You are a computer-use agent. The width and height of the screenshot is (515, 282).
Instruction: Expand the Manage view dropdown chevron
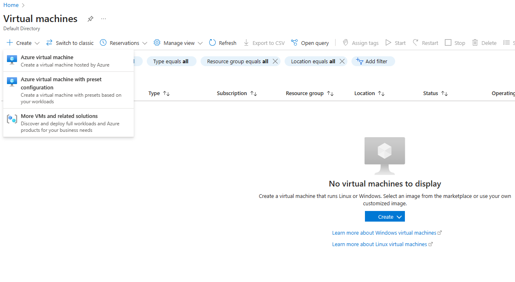pyautogui.click(x=200, y=42)
